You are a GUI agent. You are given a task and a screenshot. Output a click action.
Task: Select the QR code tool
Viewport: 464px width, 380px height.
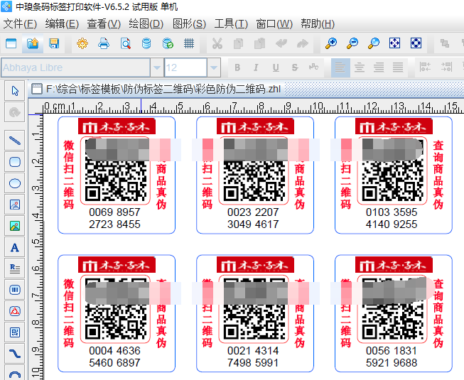[x=15, y=332]
